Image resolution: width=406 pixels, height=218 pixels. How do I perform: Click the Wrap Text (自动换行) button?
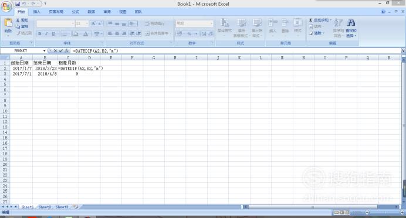(x=154, y=23)
